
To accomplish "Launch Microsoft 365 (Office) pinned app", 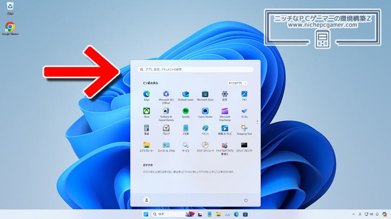I will click(166, 97).
